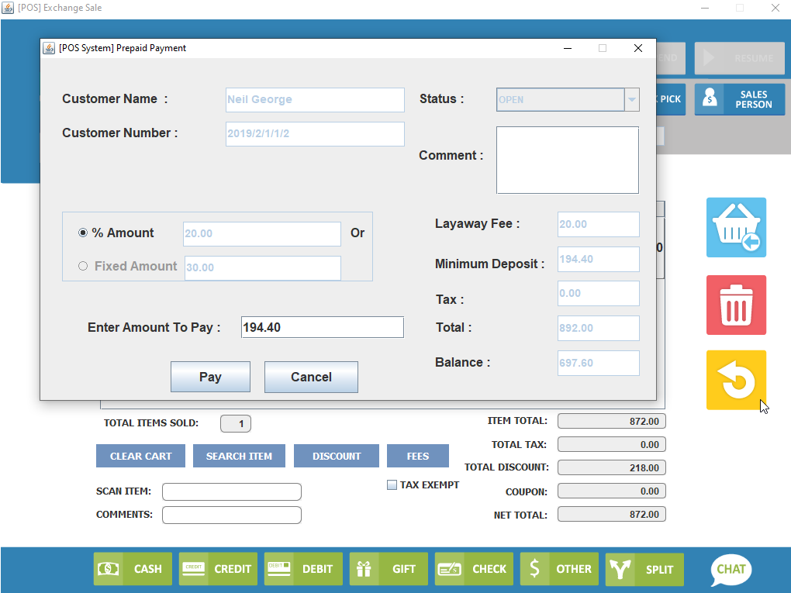The width and height of the screenshot is (791, 593).
Task: Tick the Tax Exempt checkbox
Action: click(x=392, y=484)
